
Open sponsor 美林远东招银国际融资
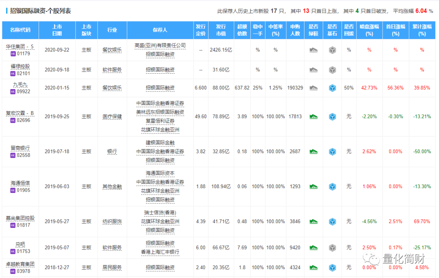pyautogui.click(x=160, y=112)
